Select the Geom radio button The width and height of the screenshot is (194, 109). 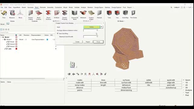pyautogui.click(x=184, y=80)
